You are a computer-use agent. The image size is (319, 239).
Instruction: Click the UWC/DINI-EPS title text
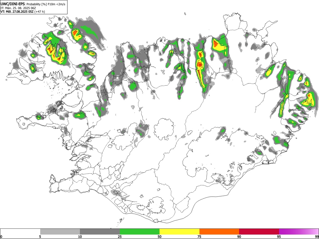12,4
